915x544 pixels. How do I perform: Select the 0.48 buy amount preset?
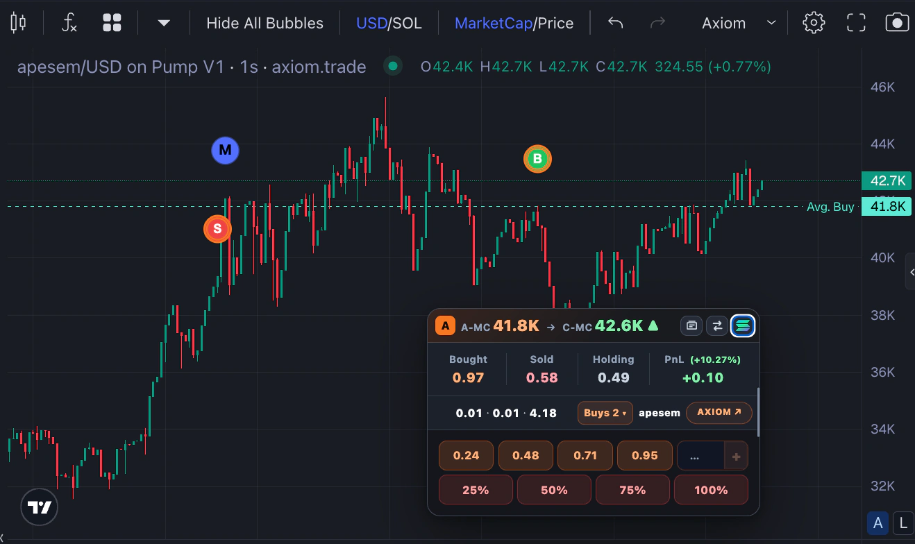[x=526, y=456]
